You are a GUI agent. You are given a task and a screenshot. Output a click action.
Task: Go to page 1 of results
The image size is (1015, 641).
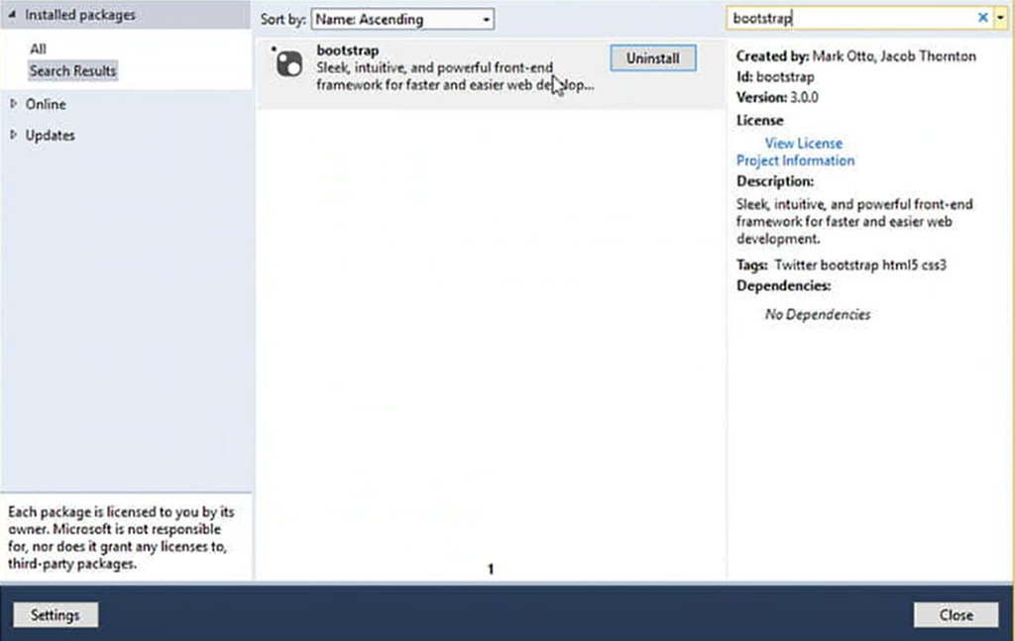tap(491, 569)
